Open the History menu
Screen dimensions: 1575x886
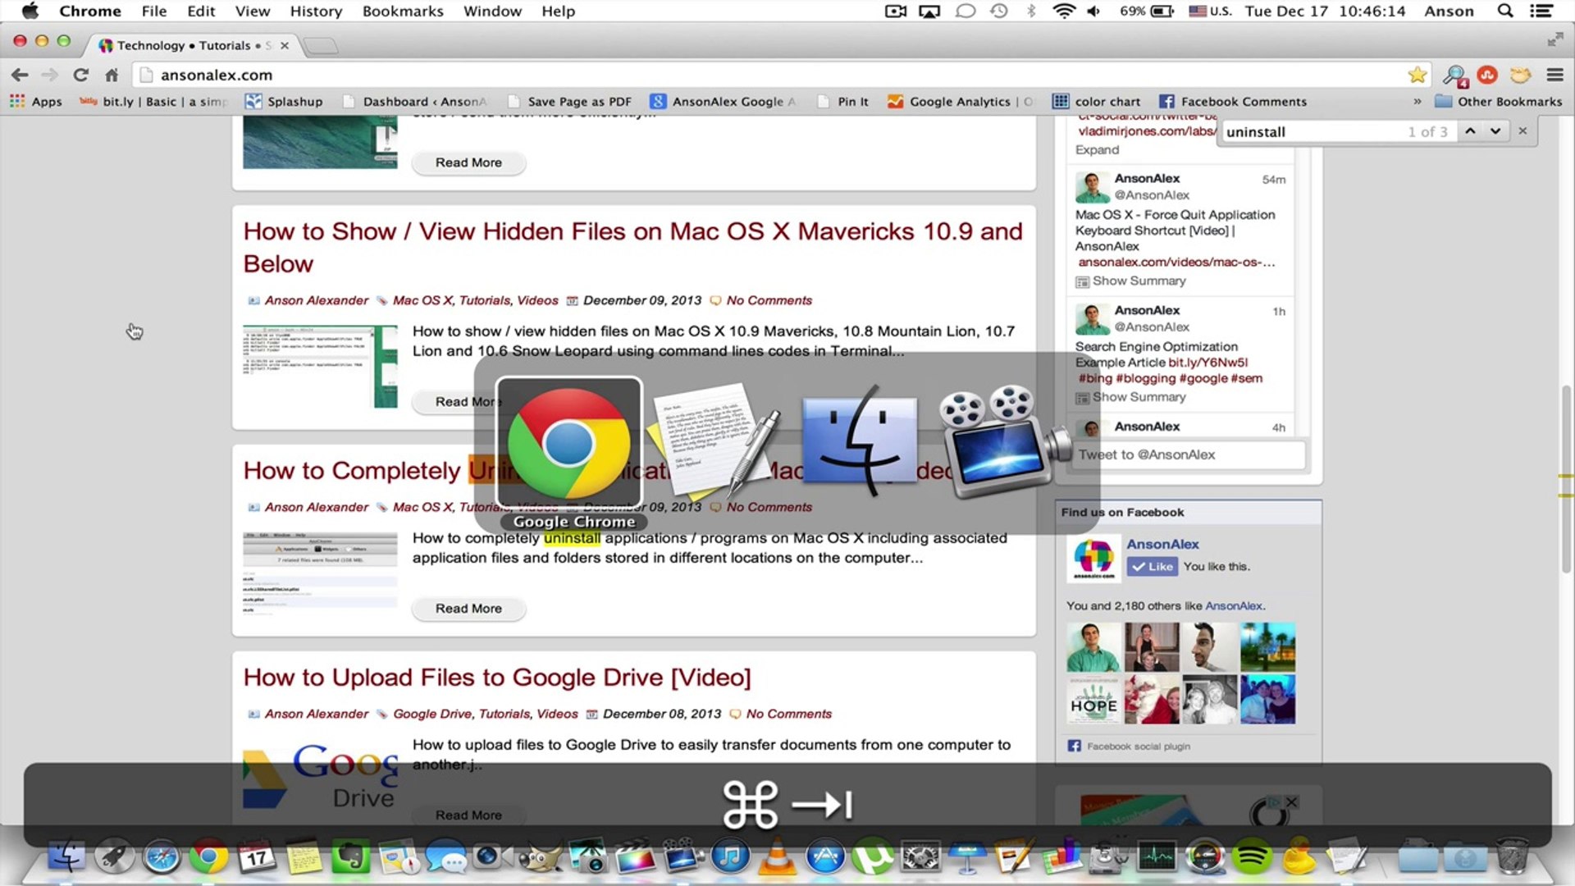tap(315, 11)
